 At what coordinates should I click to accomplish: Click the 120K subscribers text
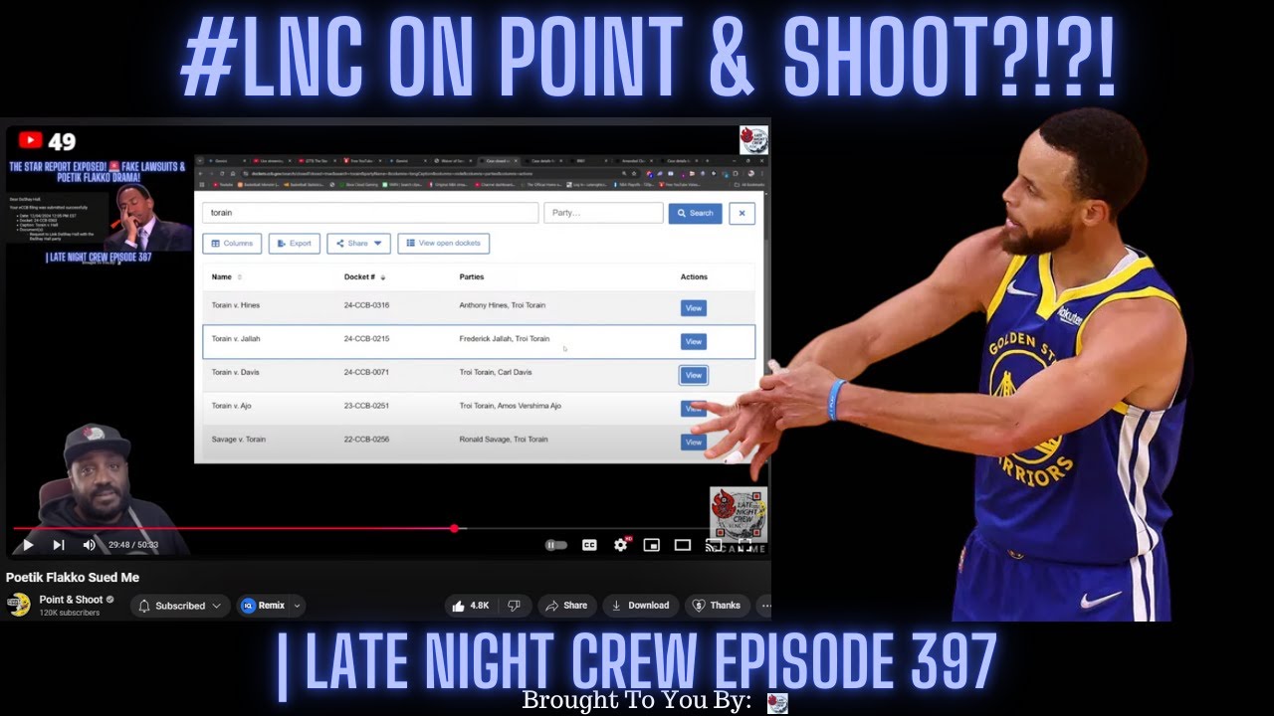pos(70,613)
